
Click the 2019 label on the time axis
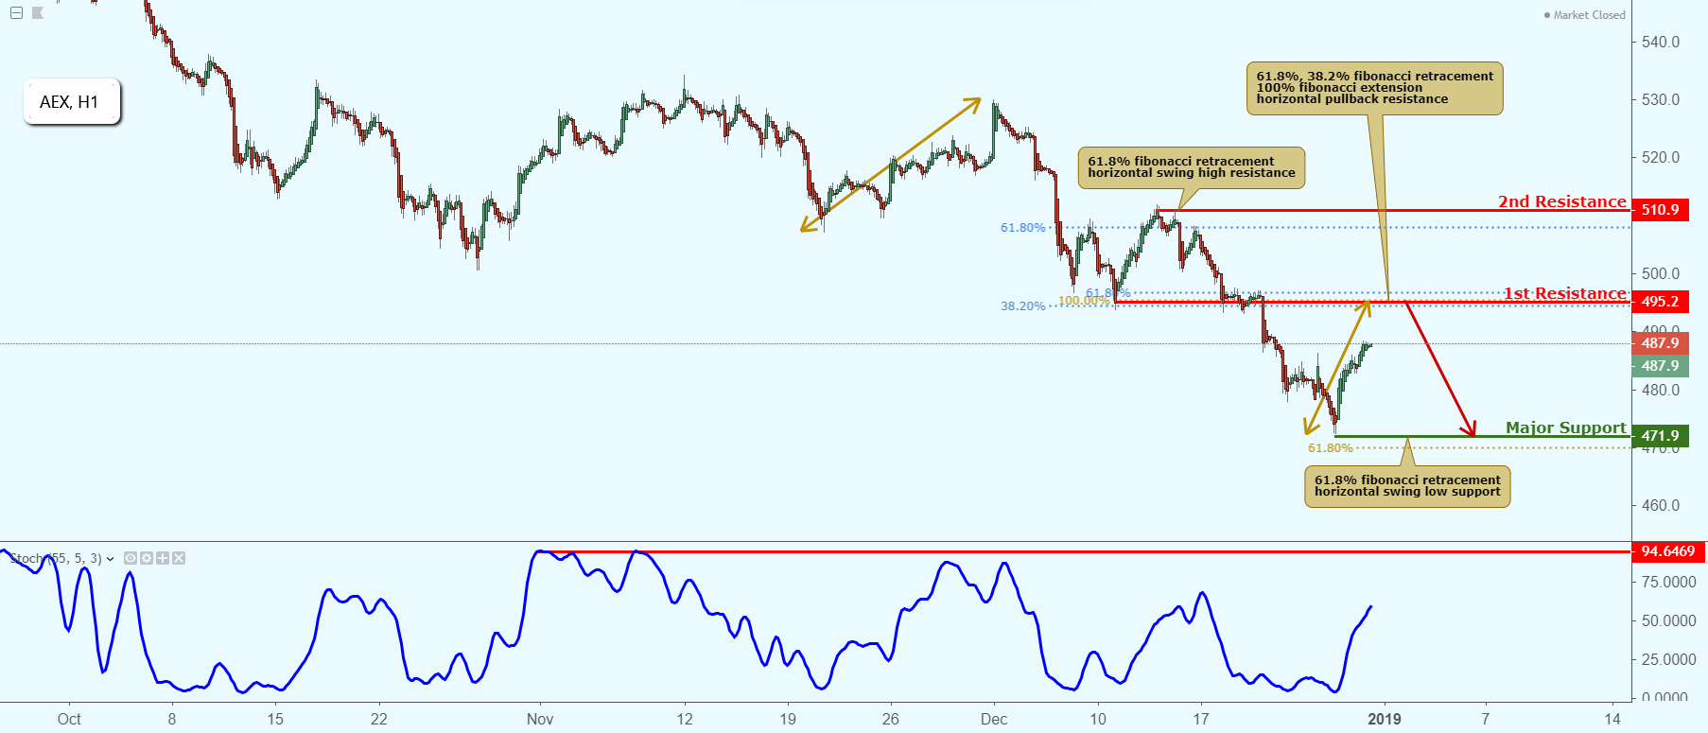1385,719
